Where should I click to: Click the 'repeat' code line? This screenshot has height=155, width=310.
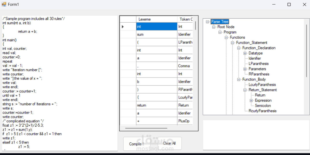coord(7,61)
